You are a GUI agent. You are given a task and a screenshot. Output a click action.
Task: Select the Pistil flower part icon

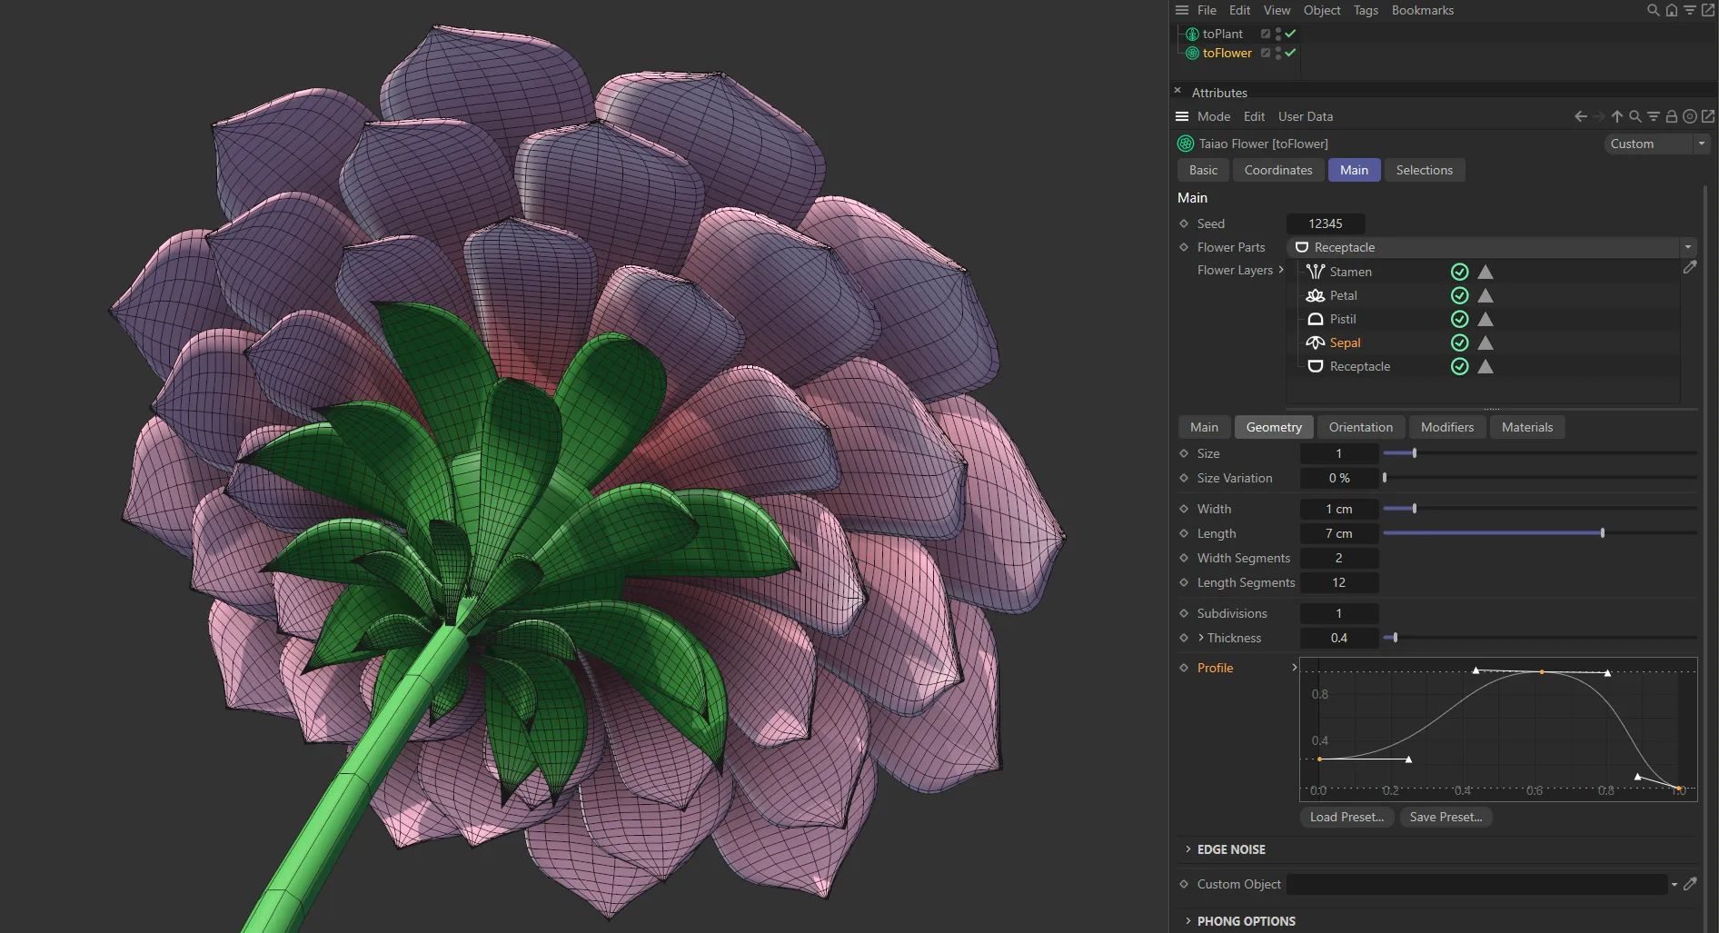click(1315, 319)
